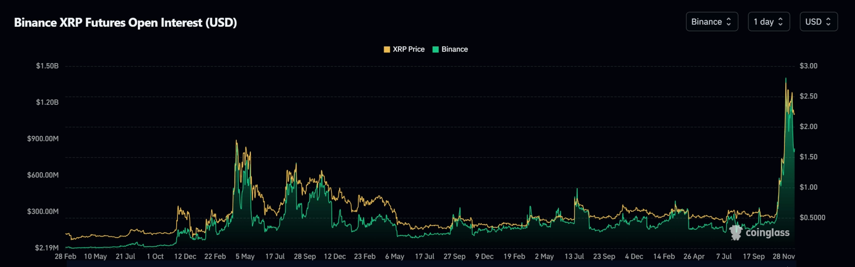Click the green Binance legend swatch

pos(435,49)
